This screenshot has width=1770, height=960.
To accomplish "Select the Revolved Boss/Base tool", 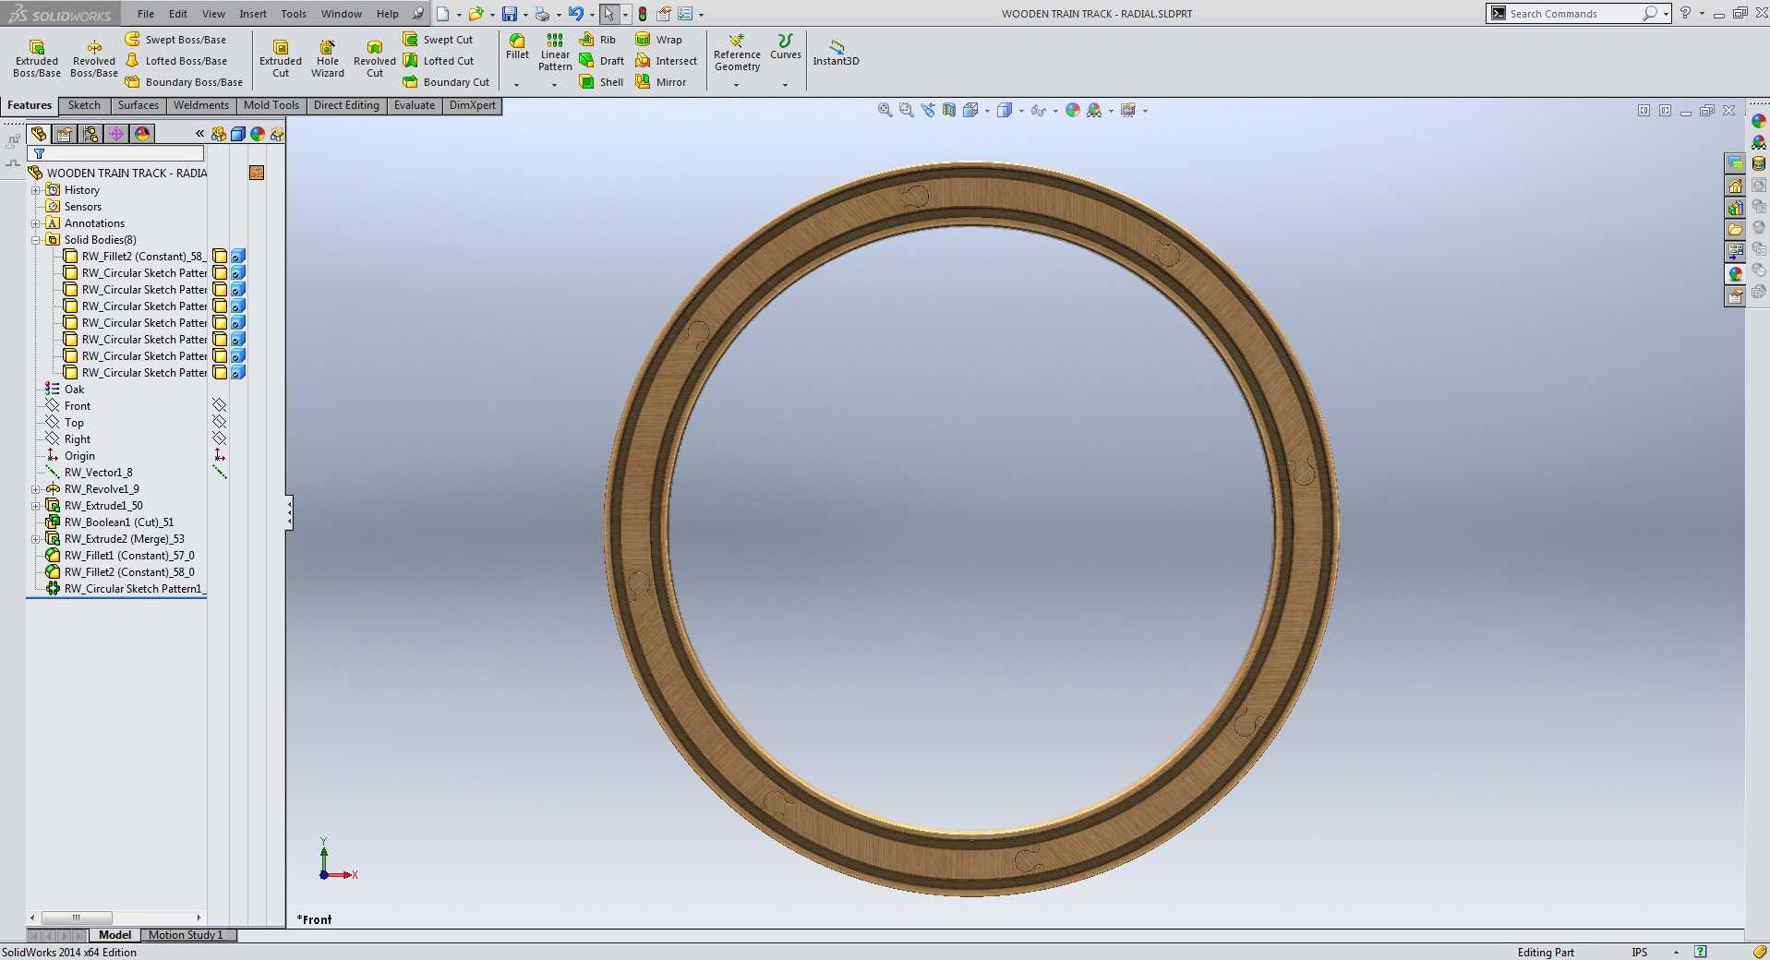I will tap(94, 58).
